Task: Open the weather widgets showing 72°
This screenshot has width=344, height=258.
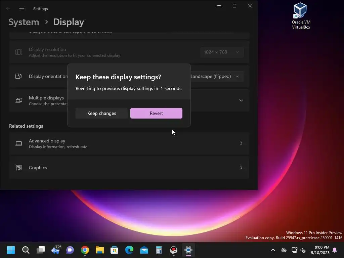Action: pyautogui.click(x=56, y=250)
